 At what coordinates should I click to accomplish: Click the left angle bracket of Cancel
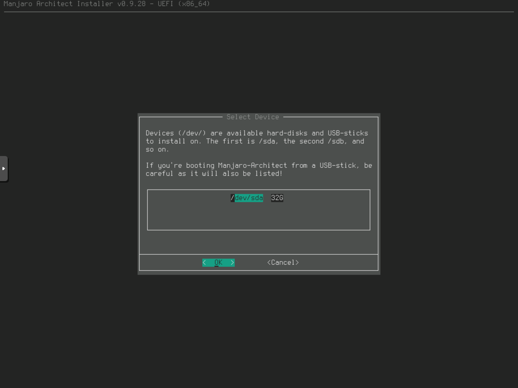pos(269,262)
